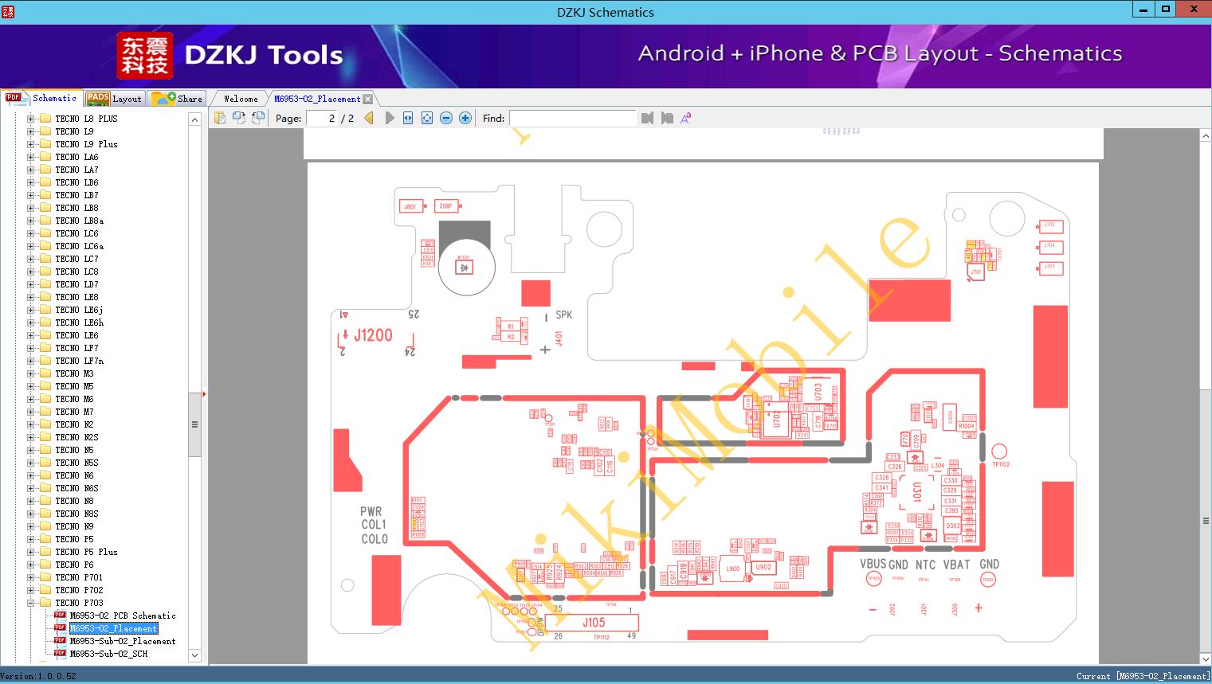Switch to the Schematic tab

[x=41, y=98]
